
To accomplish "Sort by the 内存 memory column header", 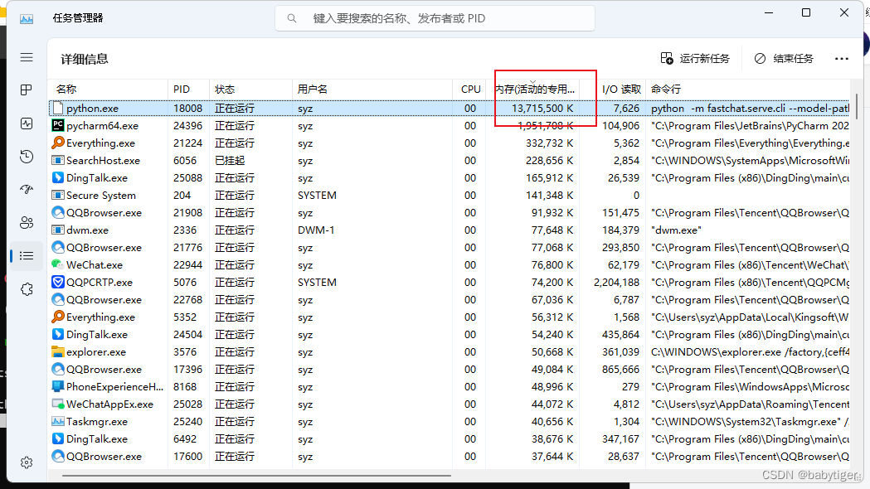I will 533,90.
